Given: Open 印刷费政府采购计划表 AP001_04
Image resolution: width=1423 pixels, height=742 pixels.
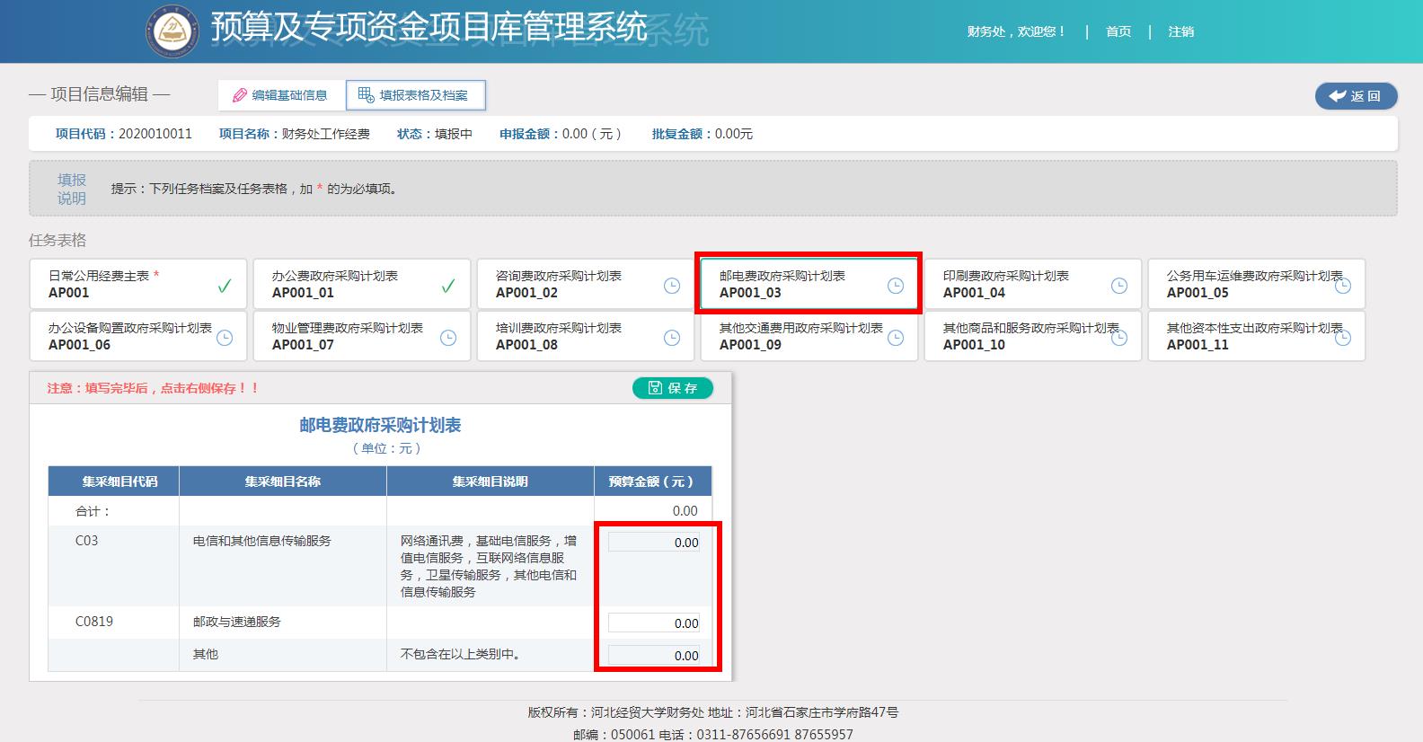Looking at the screenshot, I should [x=1032, y=285].
